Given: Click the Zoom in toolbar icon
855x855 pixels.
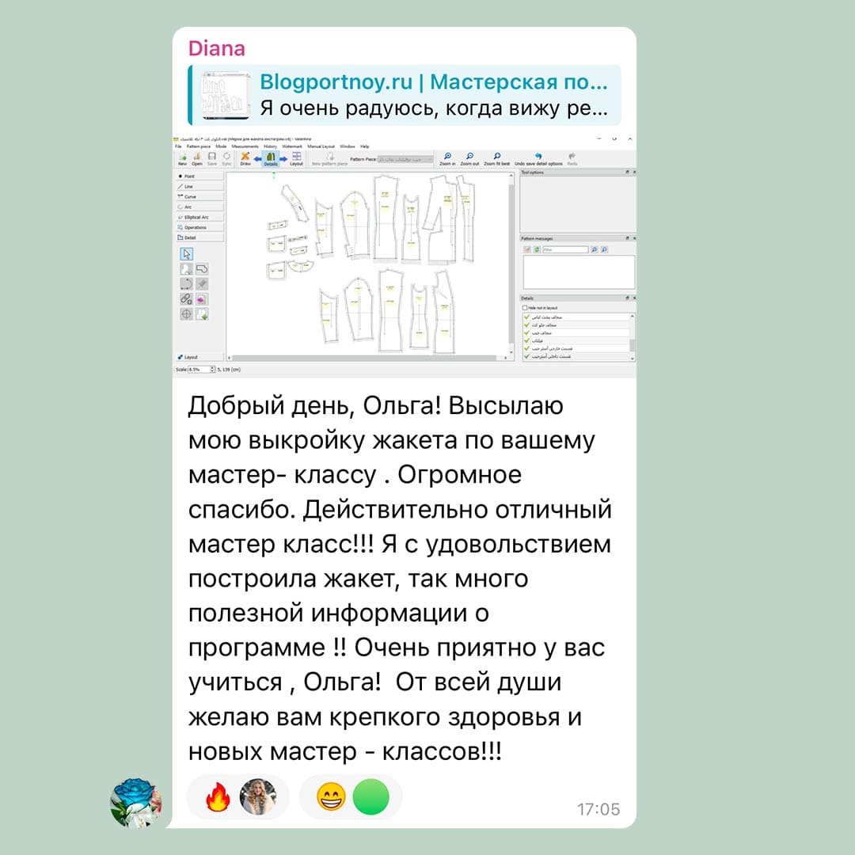Looking at the screenshot, I should [448, 158].
